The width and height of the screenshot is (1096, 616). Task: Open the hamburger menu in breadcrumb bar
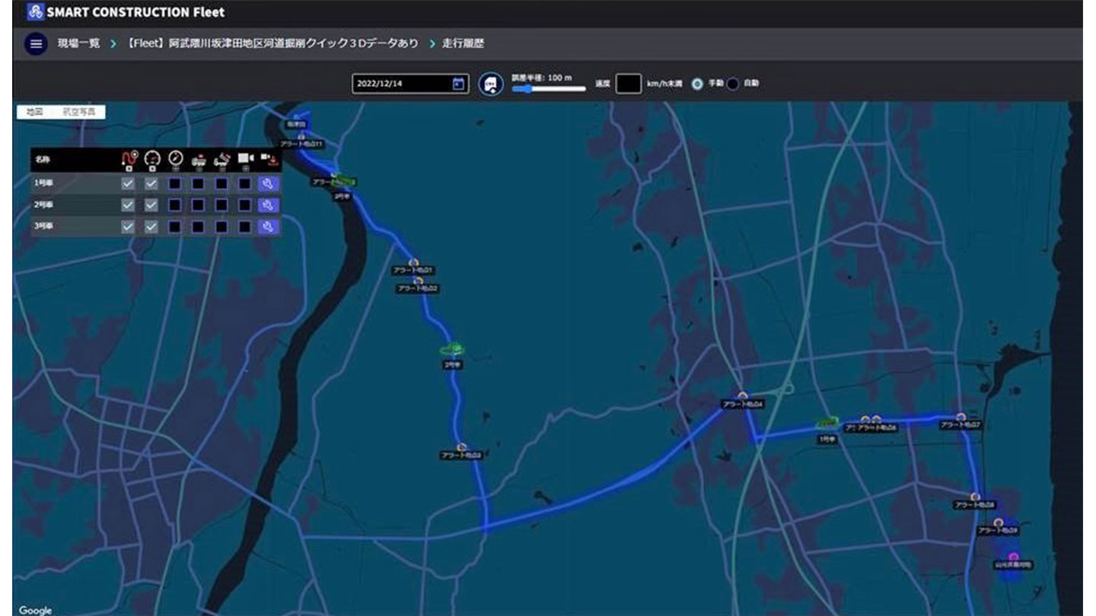36,43
